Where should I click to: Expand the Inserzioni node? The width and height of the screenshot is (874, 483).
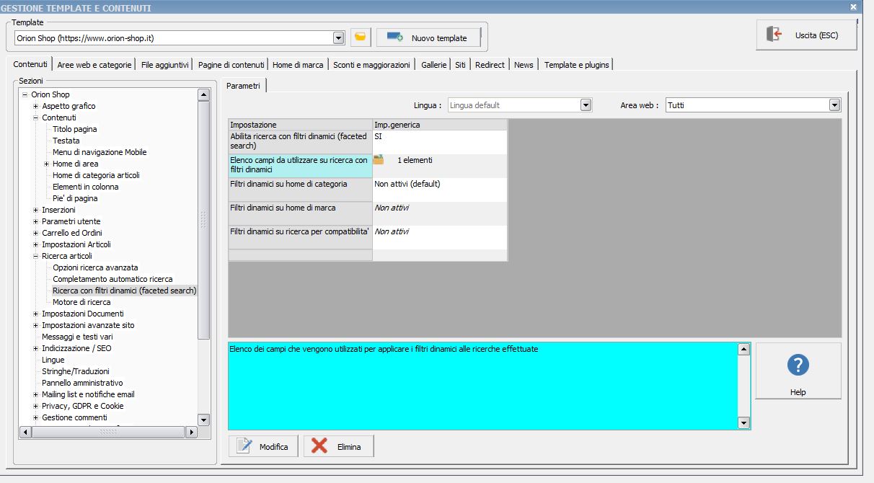tap(35, 210)
